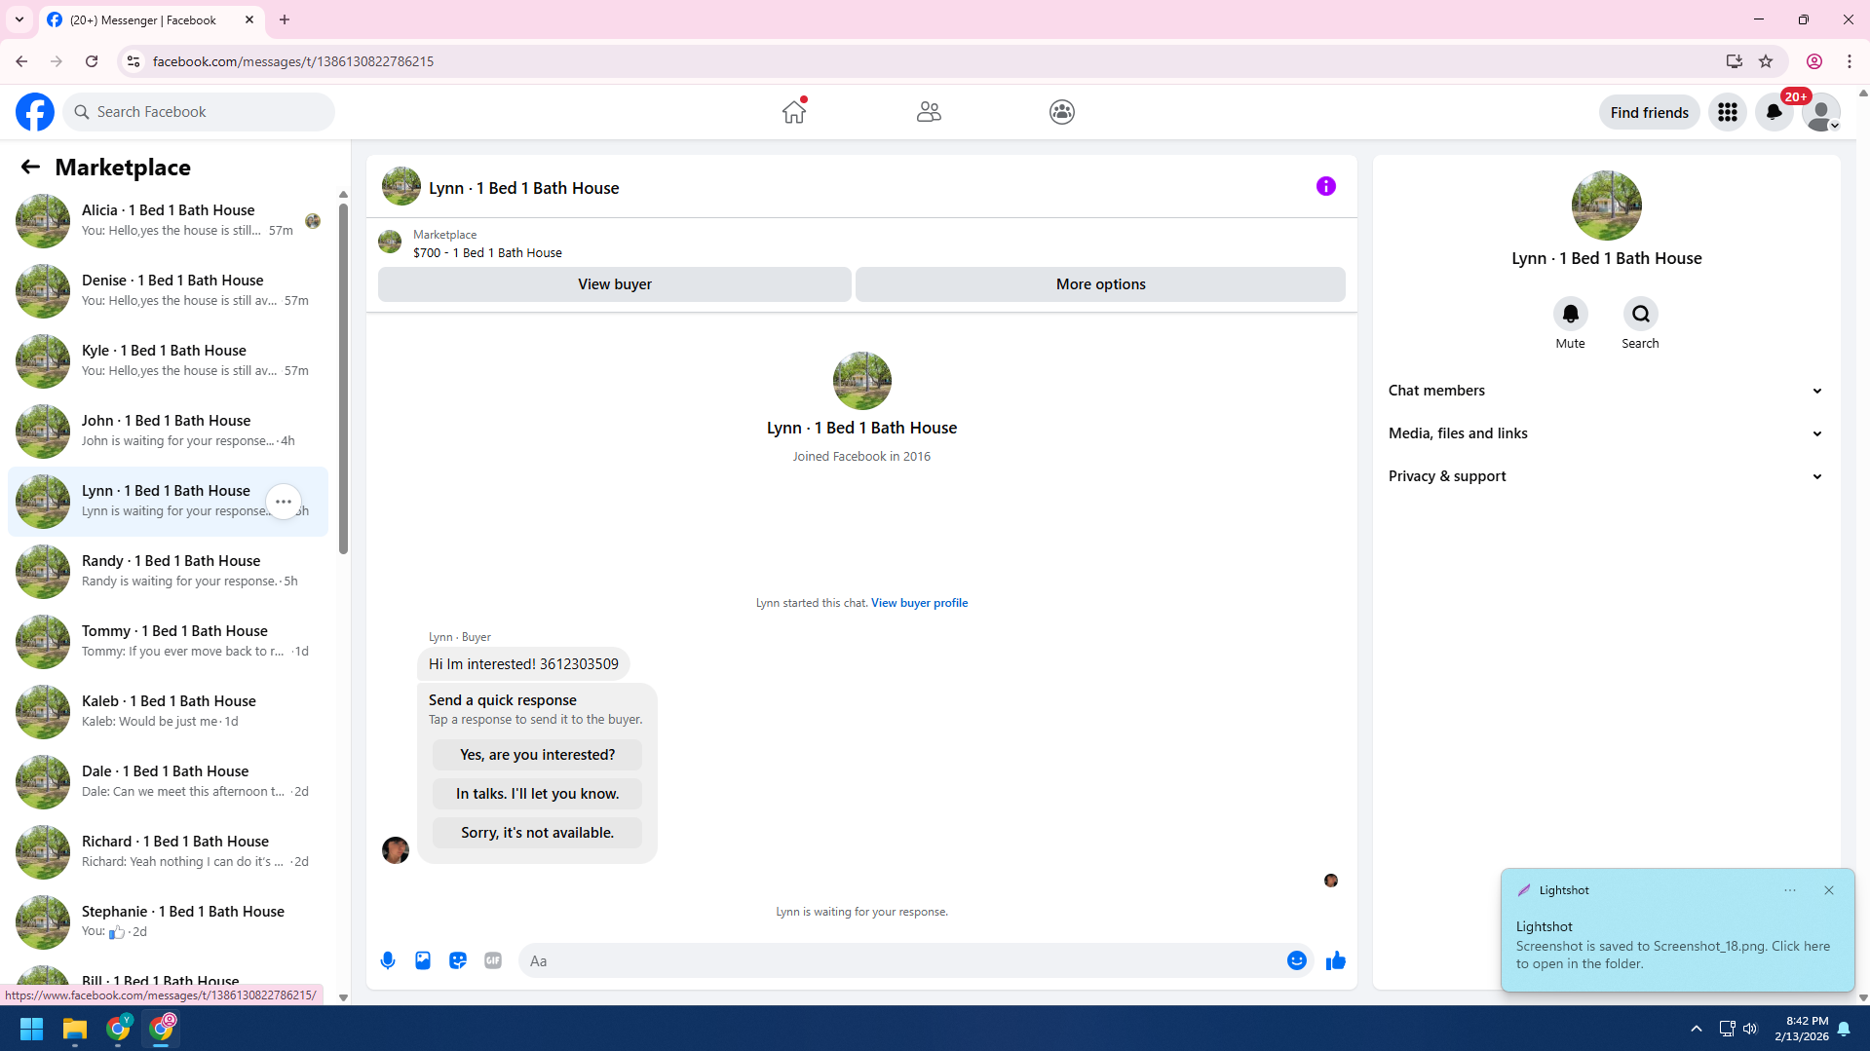The height and width of the screenshot is (1051, 1870).
Task: View site information icon
Action: tap(134, 61)
